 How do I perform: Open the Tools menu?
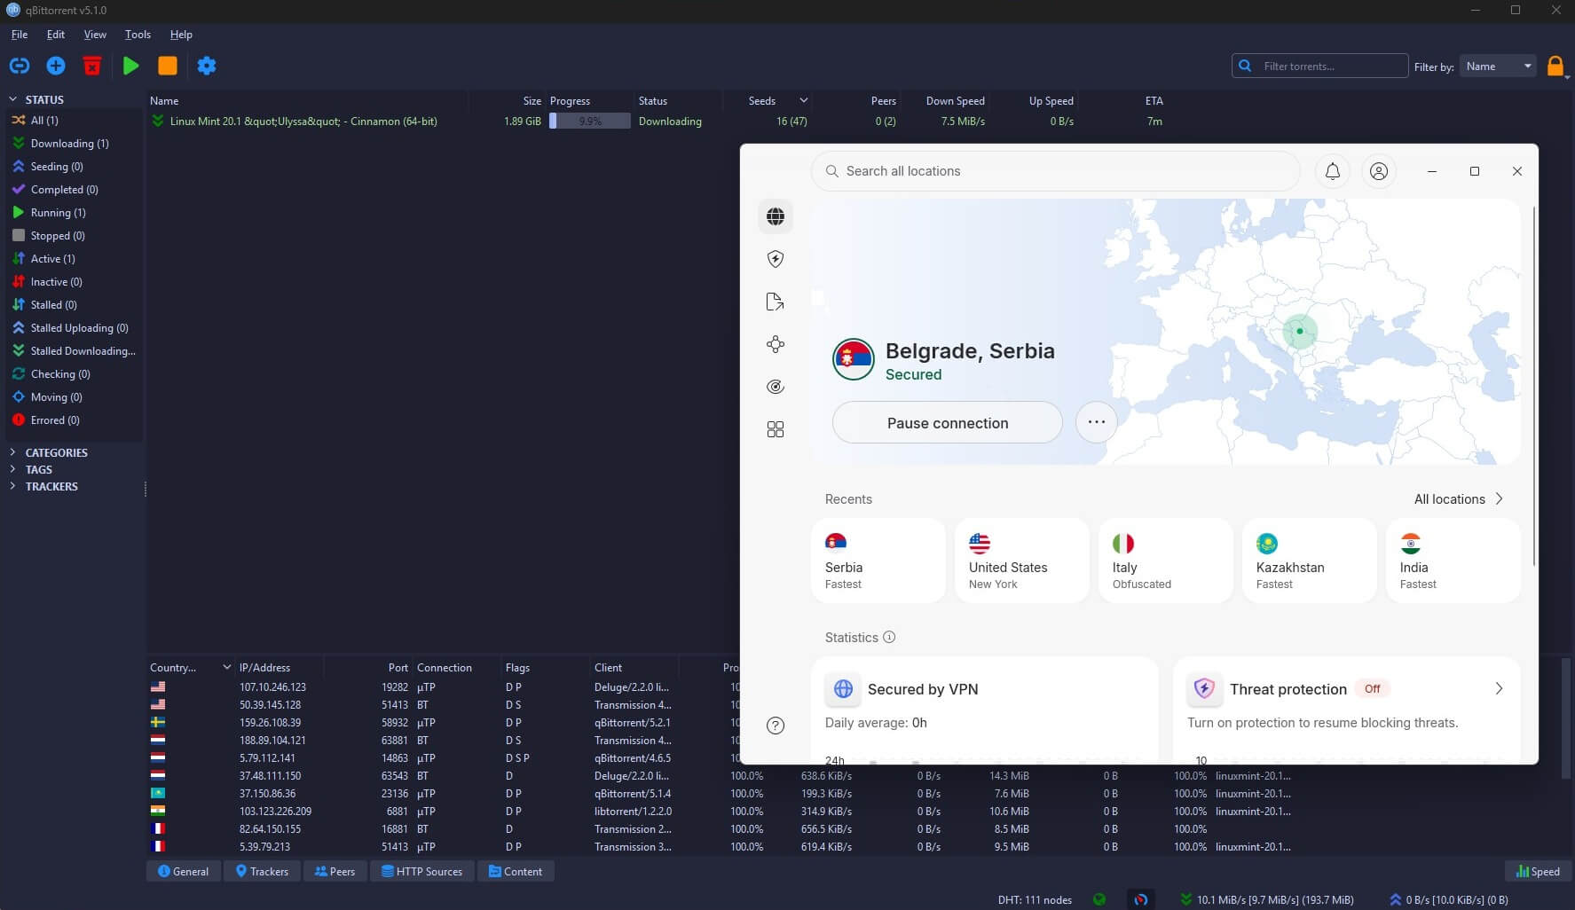tap(138, 35)
